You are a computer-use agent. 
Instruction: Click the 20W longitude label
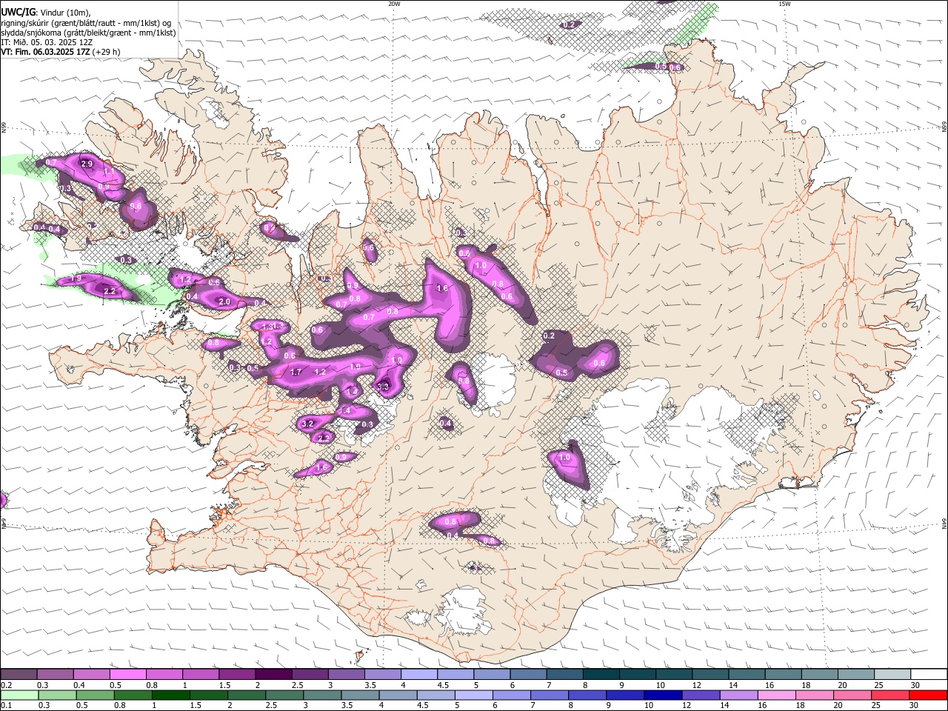coord(394,4)
